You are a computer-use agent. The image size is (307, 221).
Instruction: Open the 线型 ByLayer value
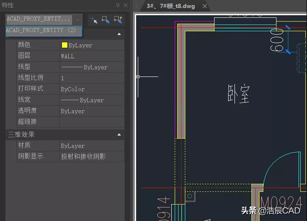(92, 67)
